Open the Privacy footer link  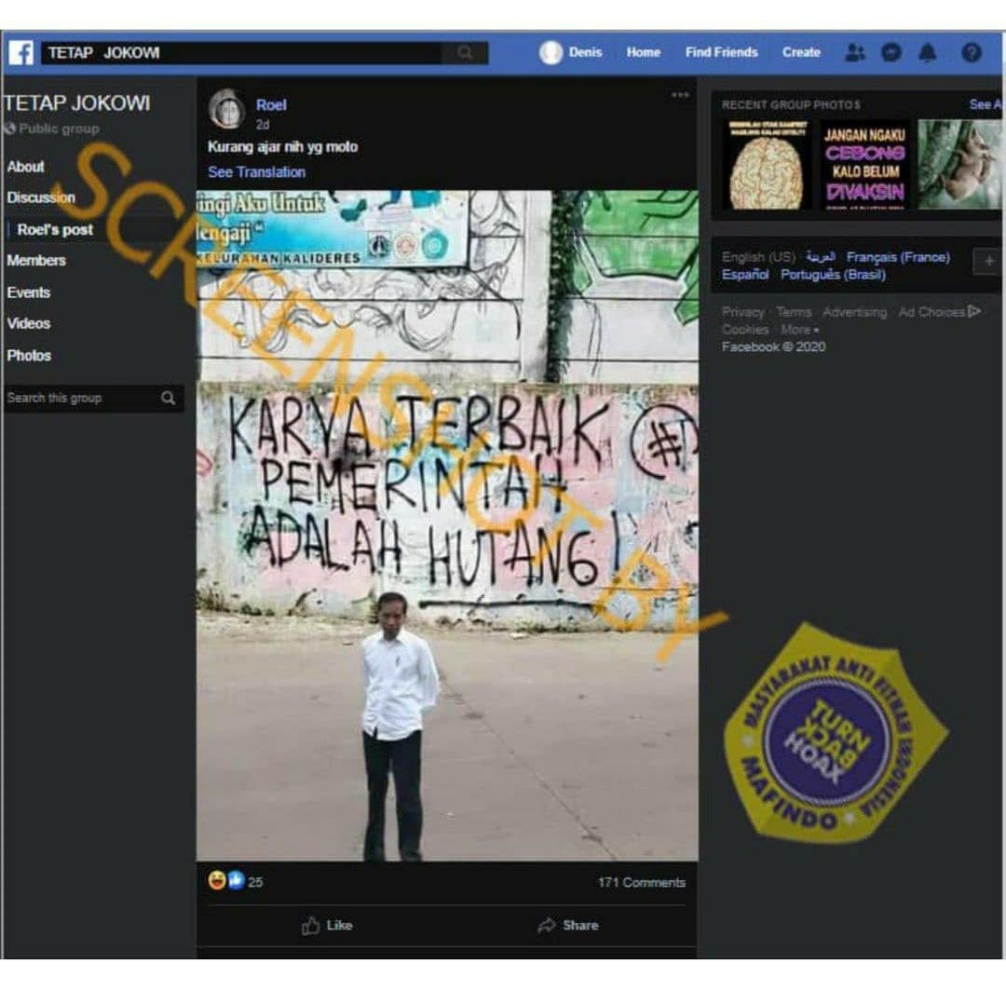click(742, 312)
